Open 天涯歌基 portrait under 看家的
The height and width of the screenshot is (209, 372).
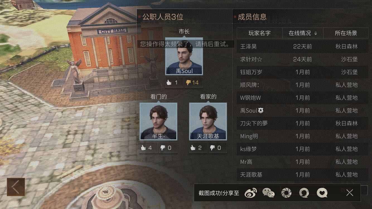pos(208,121)
